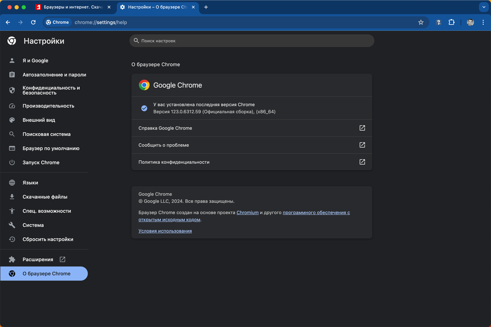Screen dimensions: 491x327
Task: Reload the page with the refresh icon
Action: point(33,22)
